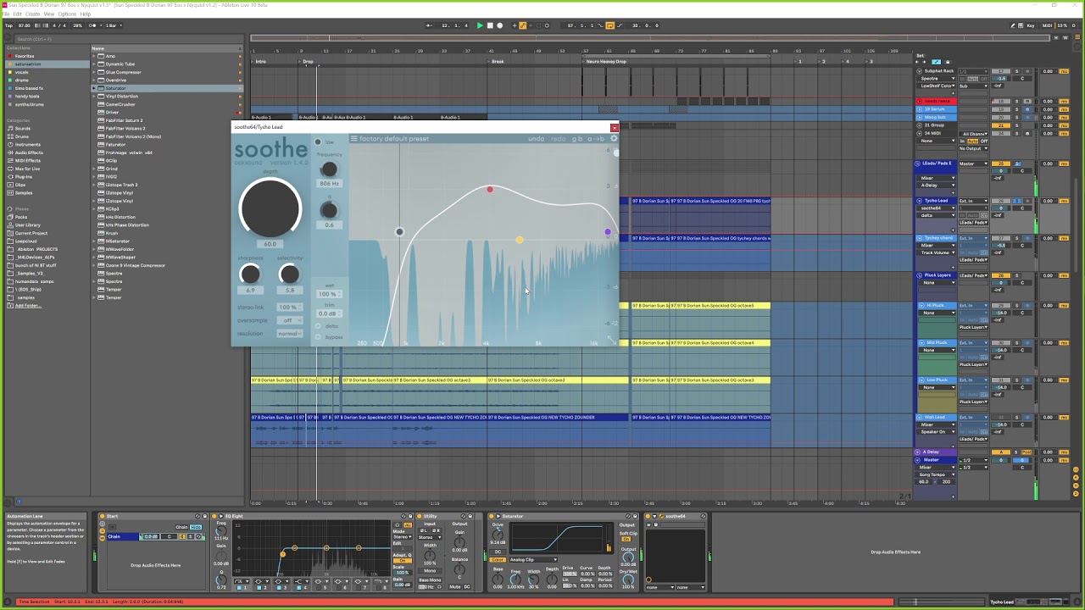Toggle EQ Eight Adaptive Q On
This screenshot has height=610, width=1085.
[403, 561]
